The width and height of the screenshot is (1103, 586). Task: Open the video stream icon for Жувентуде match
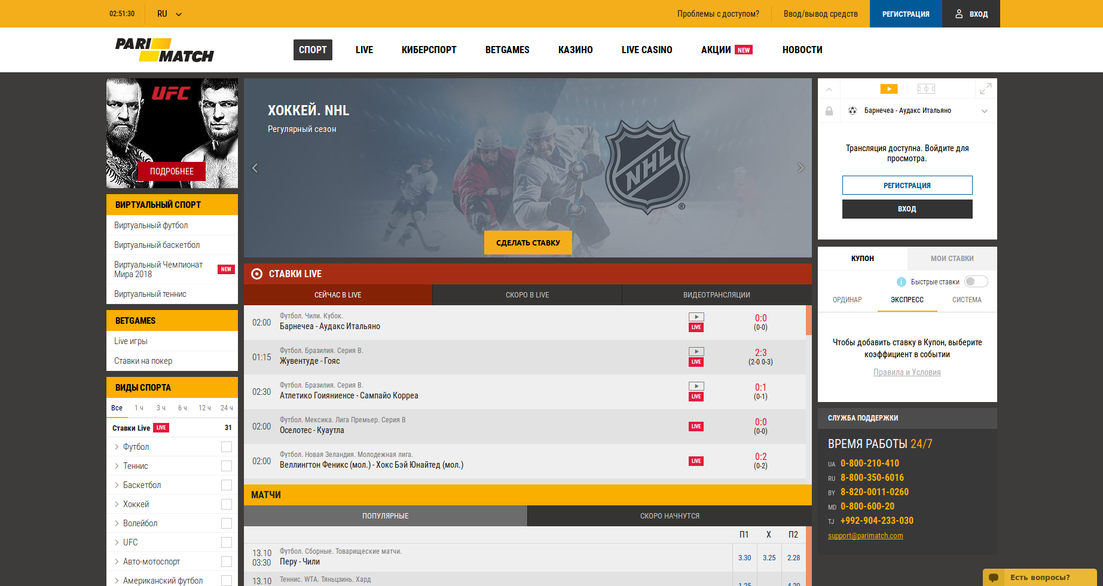[x=696, y=352]
